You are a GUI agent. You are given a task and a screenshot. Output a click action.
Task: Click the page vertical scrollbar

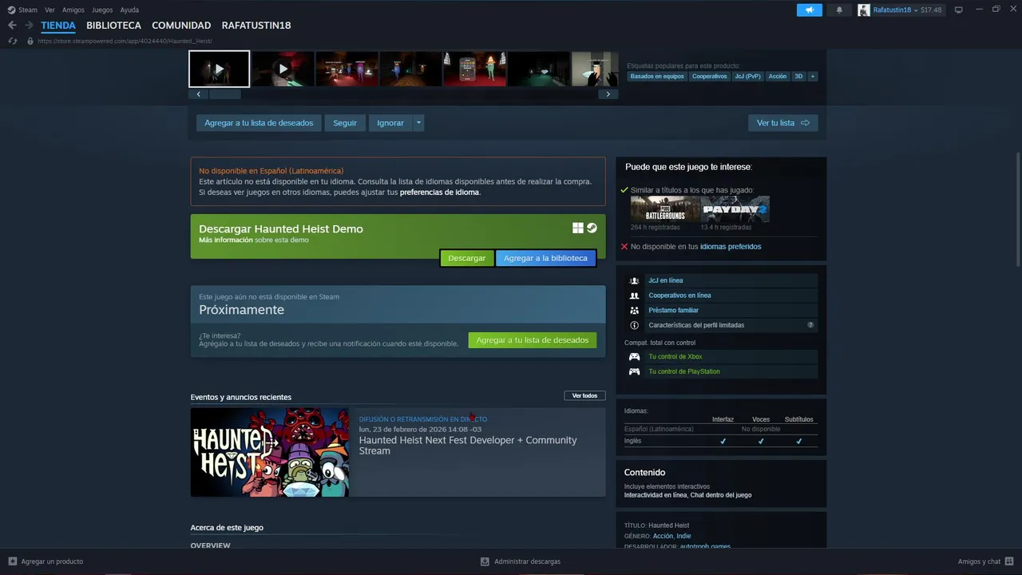click(x=1017, y=210)
